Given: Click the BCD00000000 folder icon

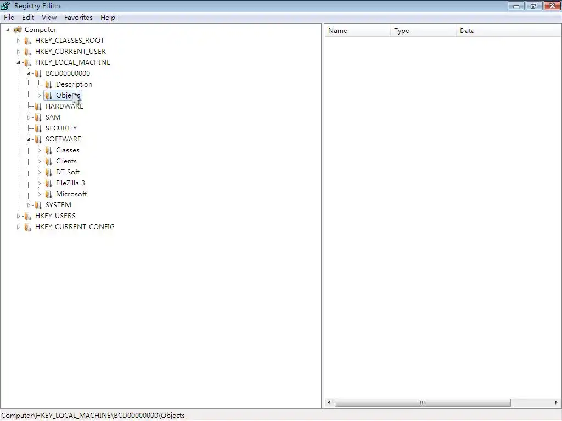Looking at the screenshot, I should 38,74.
